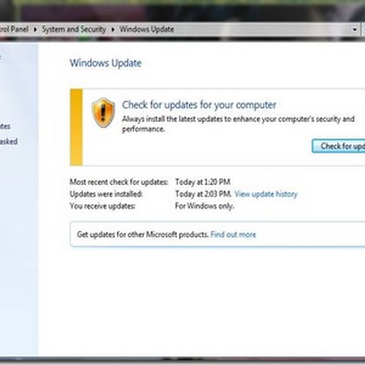
Task: Select Windows Update in breadcrumb path
Action: [146, 29]
